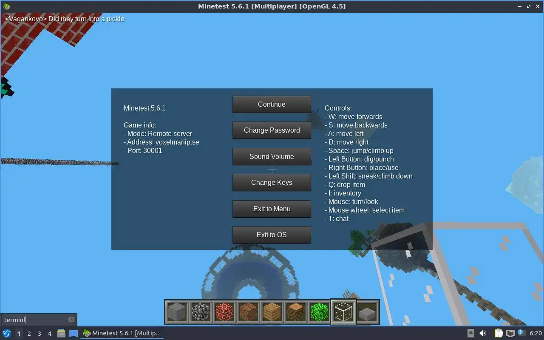
Task: Select the cobblestone block in hotbar
Action: (201, 312)
